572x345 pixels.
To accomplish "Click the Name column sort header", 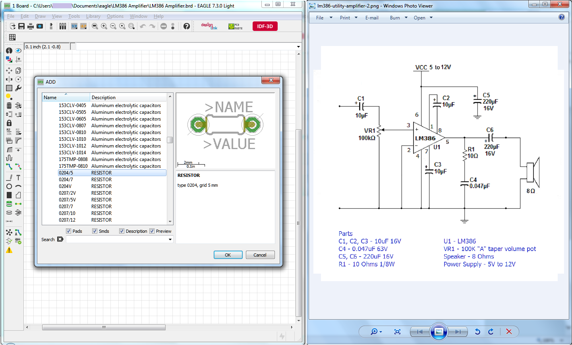I will click(66, 97).
